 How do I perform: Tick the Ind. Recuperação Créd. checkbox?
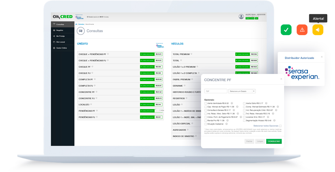pyautogui.click(x=244, y=110)
